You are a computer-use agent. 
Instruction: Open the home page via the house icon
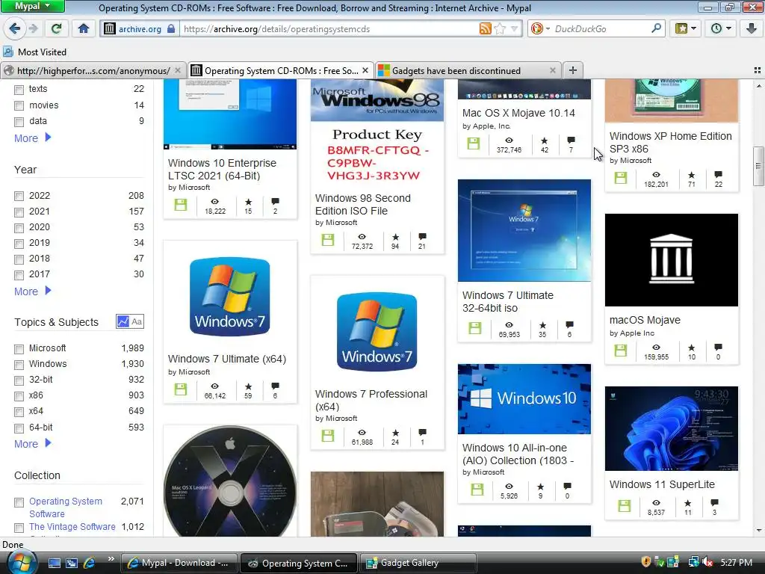[84, 29]
